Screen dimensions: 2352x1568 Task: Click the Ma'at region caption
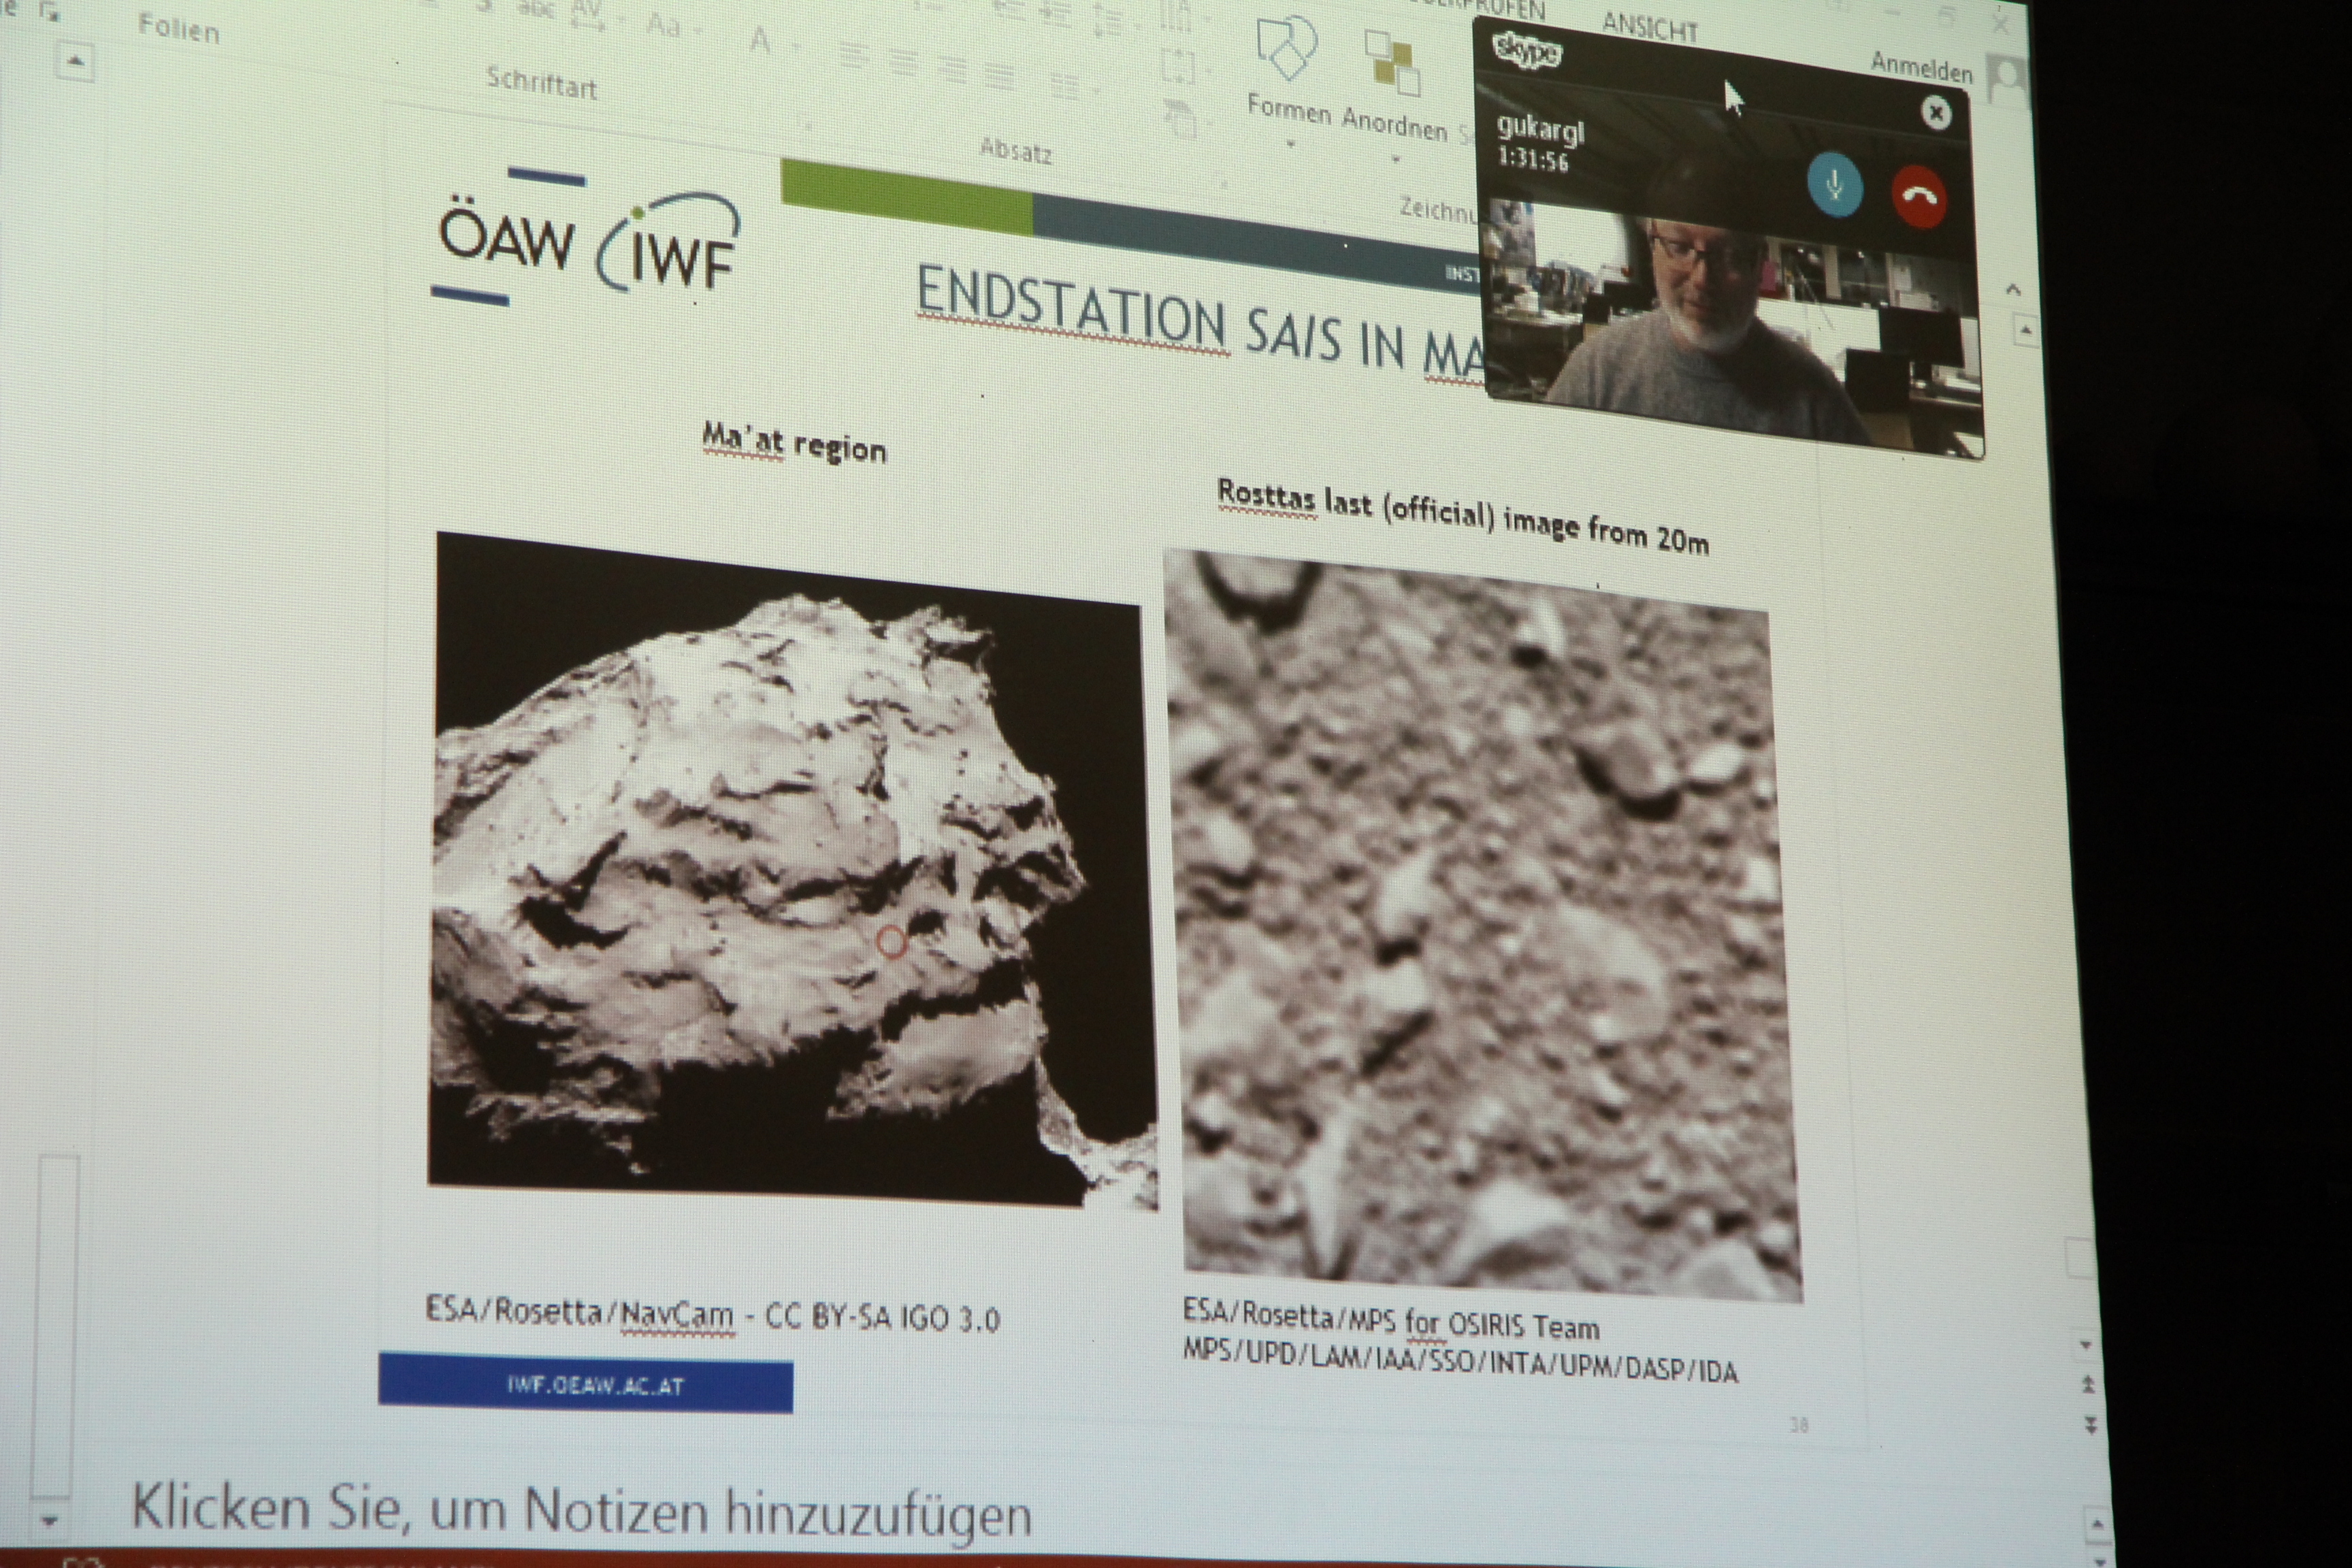point(794,442)
